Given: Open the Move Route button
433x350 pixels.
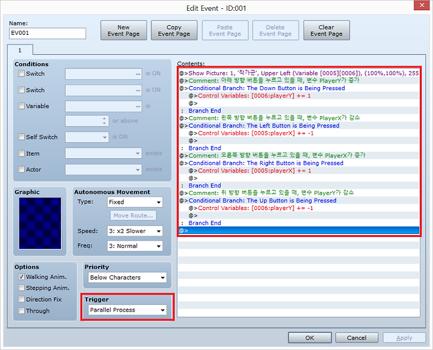Looking at the screenshot, I should [x=133, y=215].
